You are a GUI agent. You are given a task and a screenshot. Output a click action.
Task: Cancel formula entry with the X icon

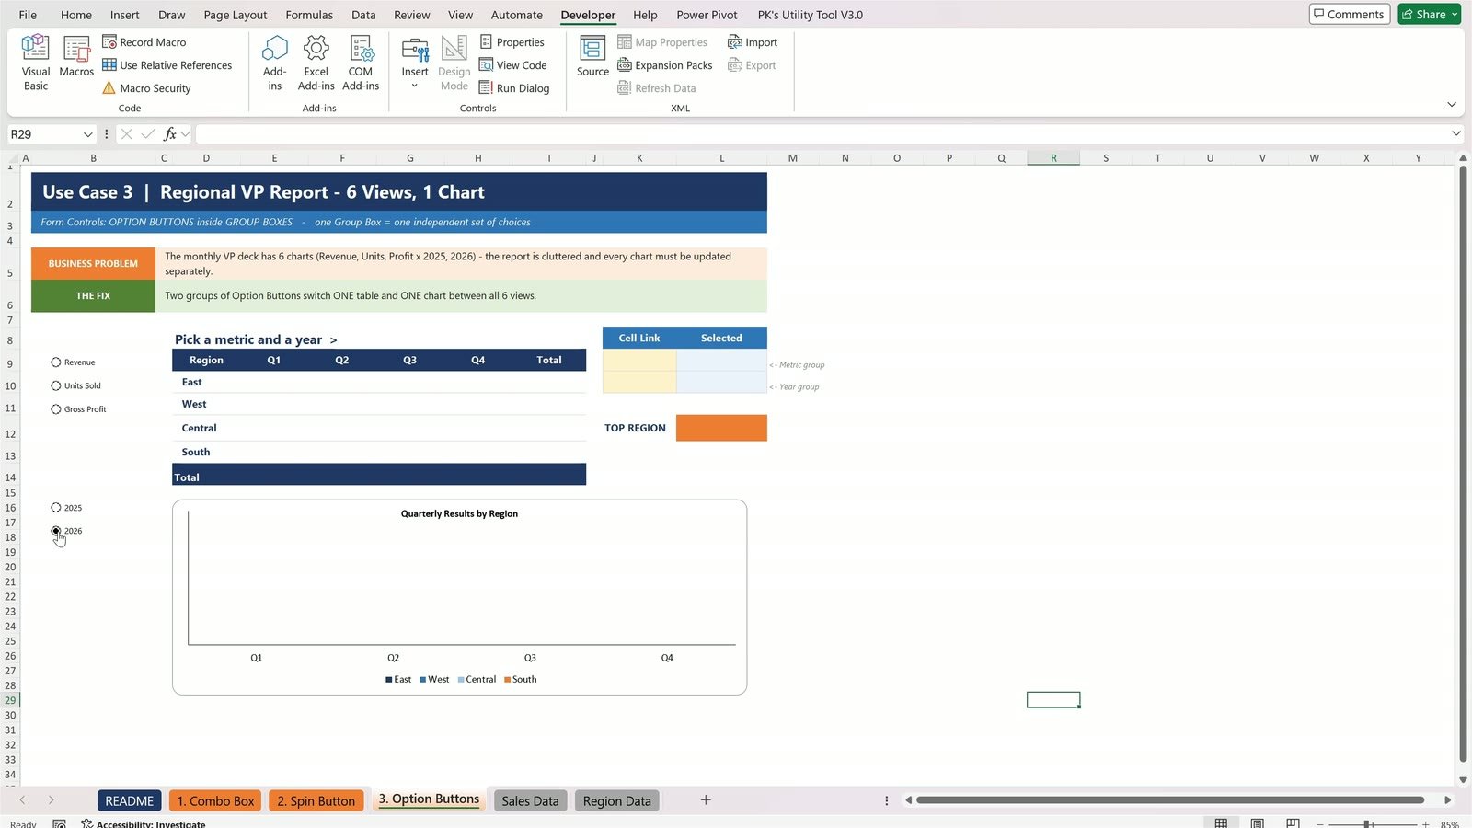pos(127,134)
